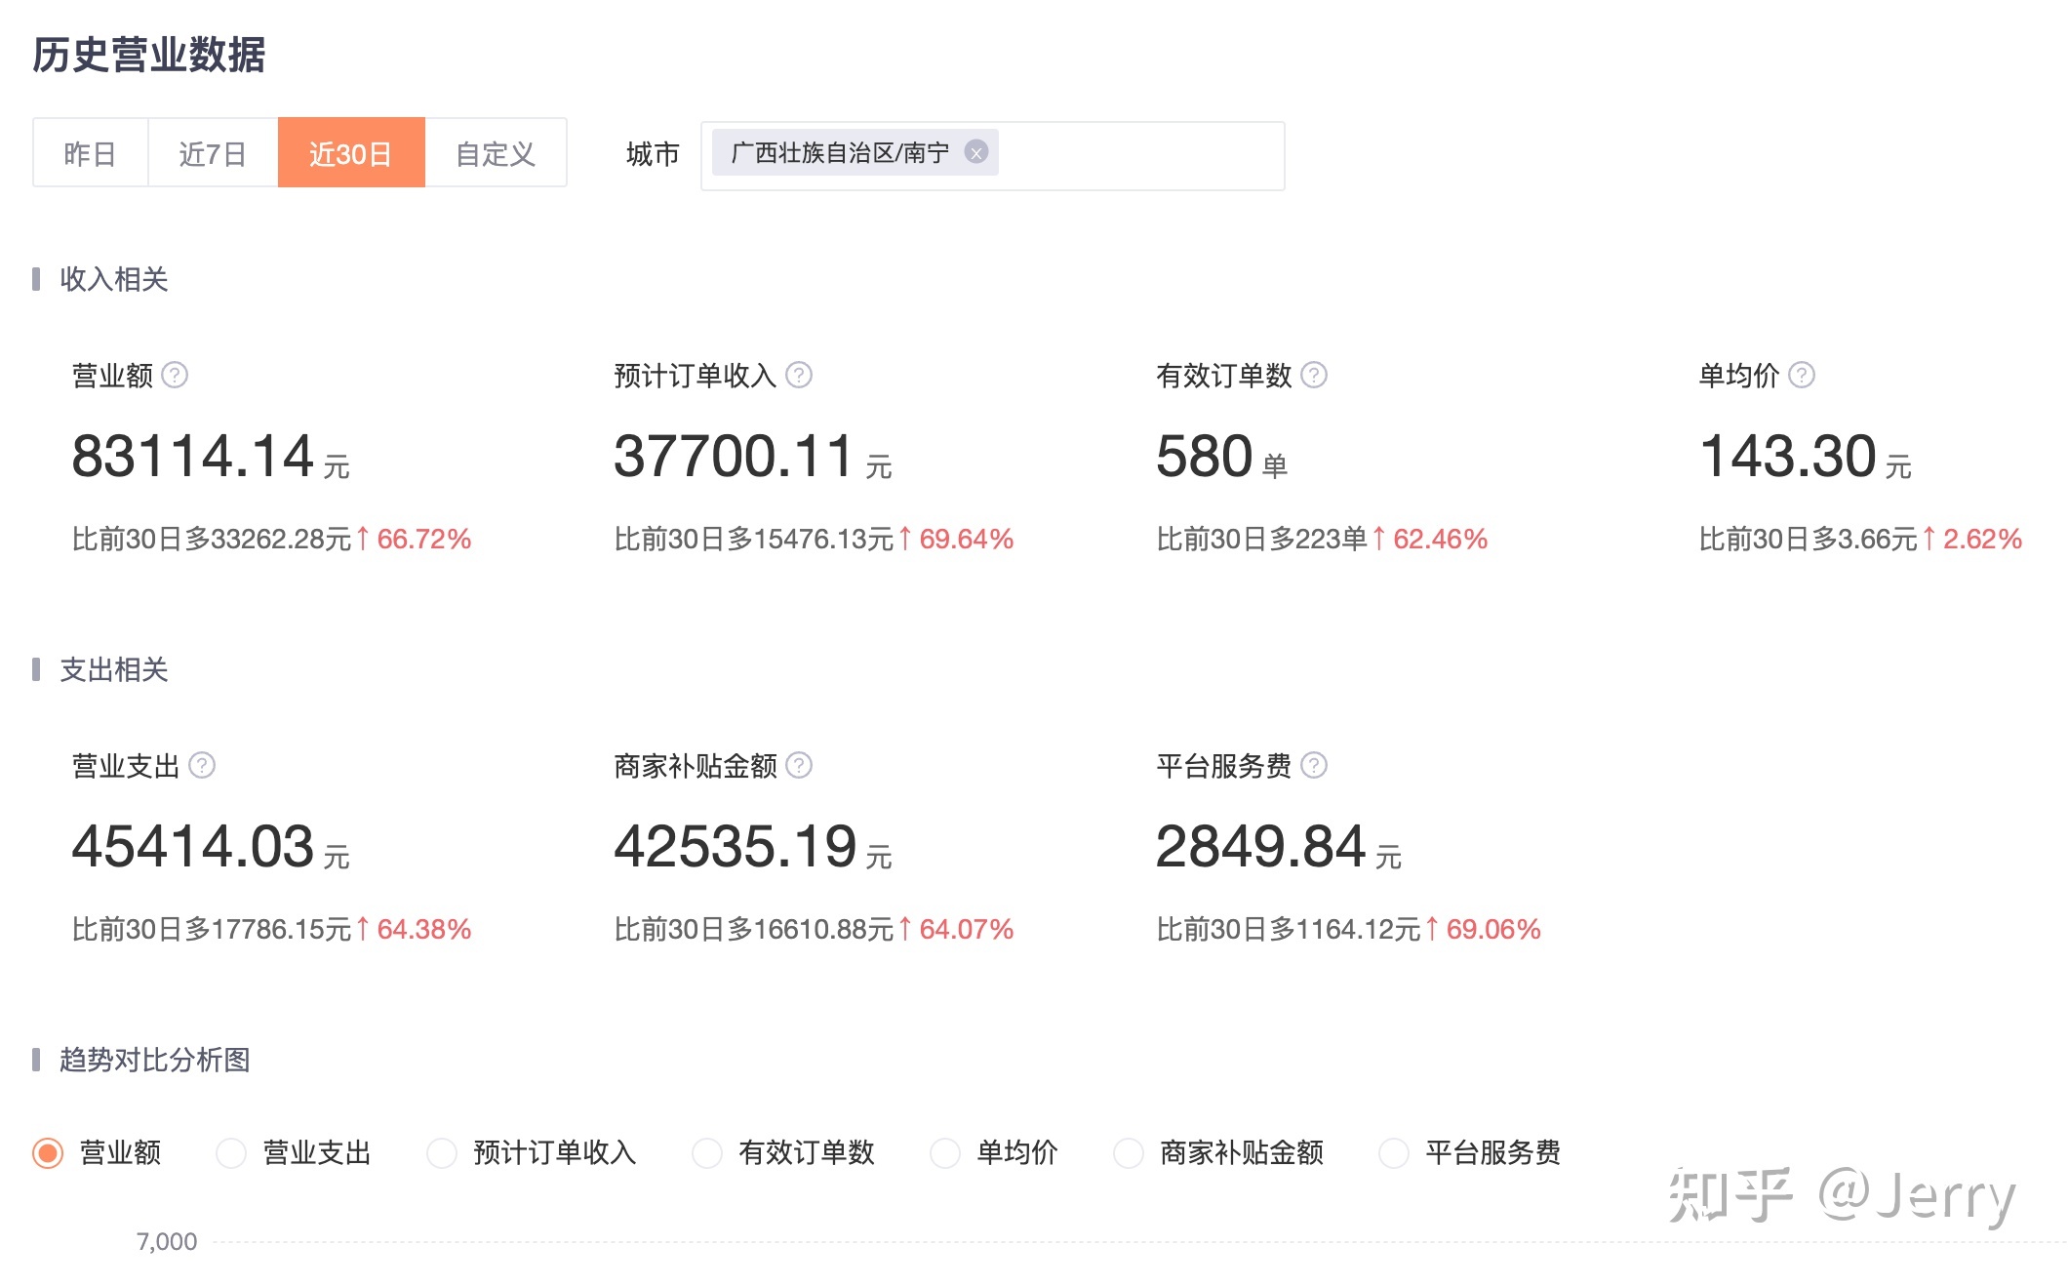This screenshot has height=1286, width=2068.
Task: Click help icon beside 平台服务费 metric
Action: (x=1314, y=765)
